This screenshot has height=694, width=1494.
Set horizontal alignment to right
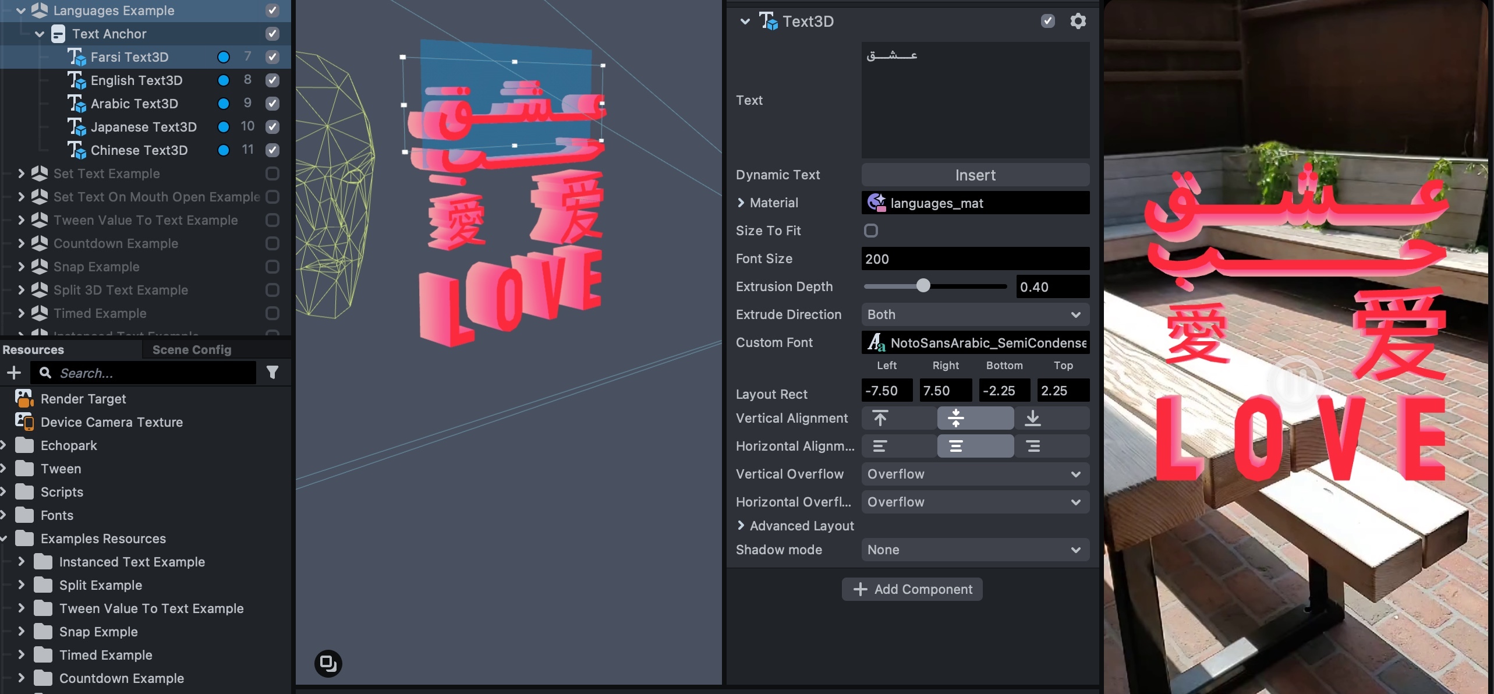tap(1032, 446)
